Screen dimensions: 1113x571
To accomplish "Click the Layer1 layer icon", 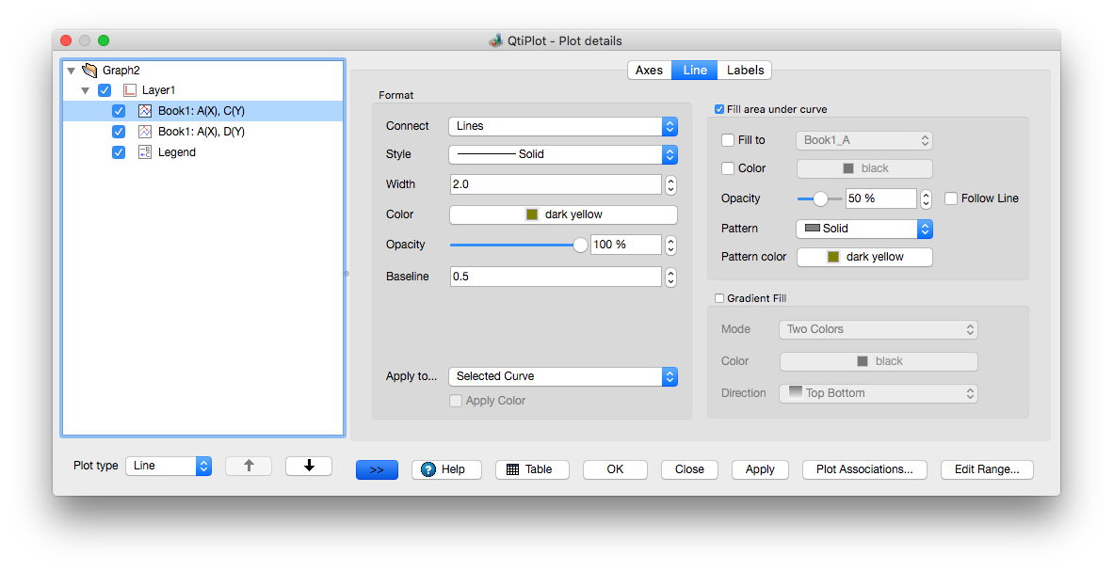I will [130, 90].
